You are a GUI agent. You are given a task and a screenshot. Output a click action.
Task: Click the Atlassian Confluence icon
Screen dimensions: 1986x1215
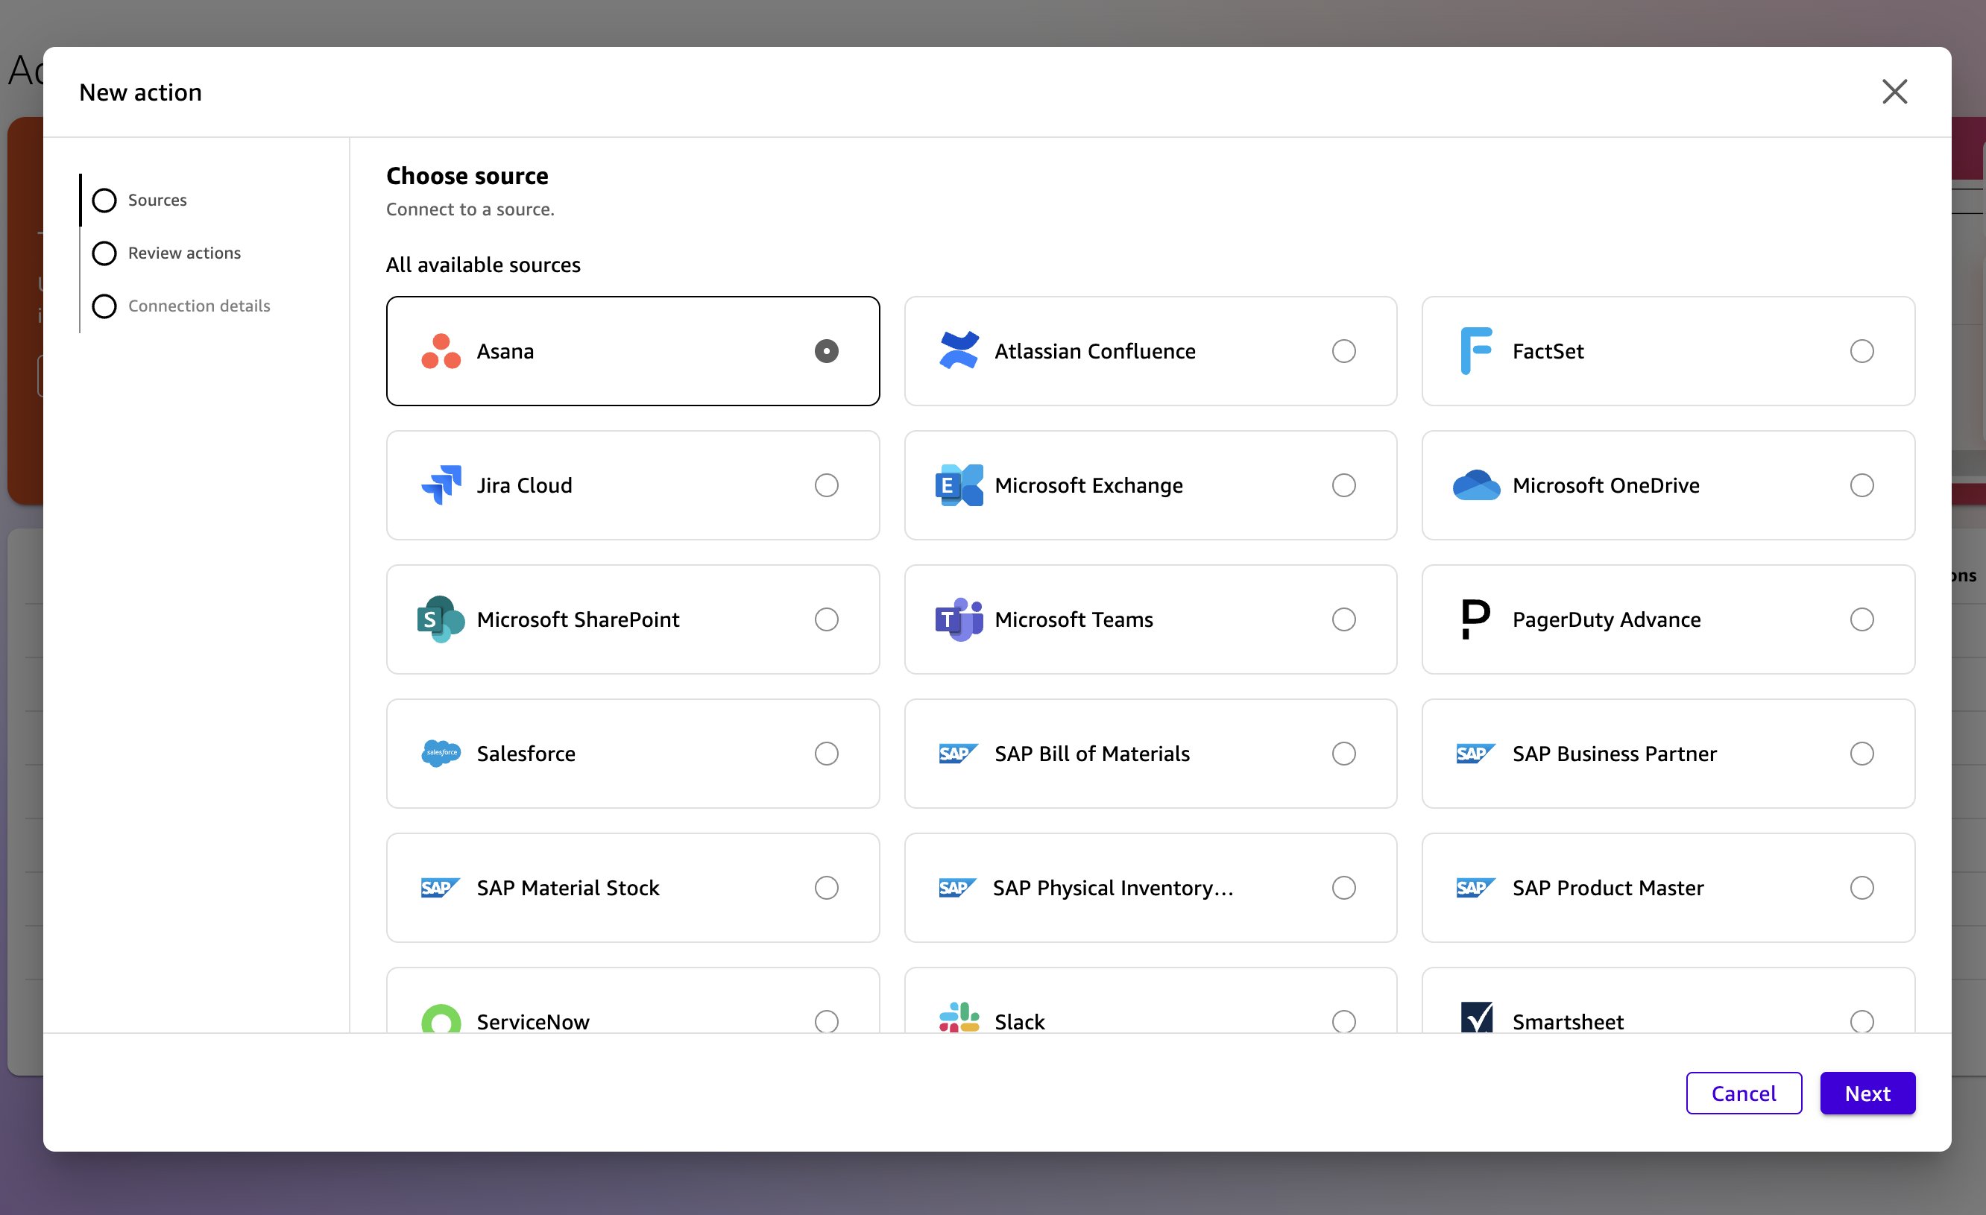(959, 351)
